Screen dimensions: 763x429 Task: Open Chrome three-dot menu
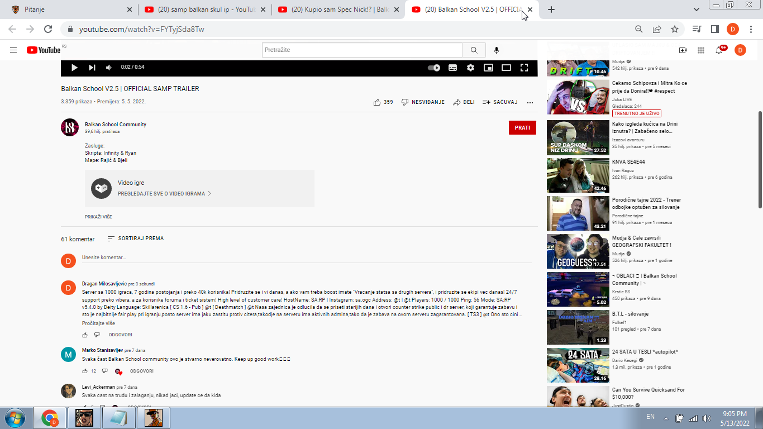(x=751, y=29)
